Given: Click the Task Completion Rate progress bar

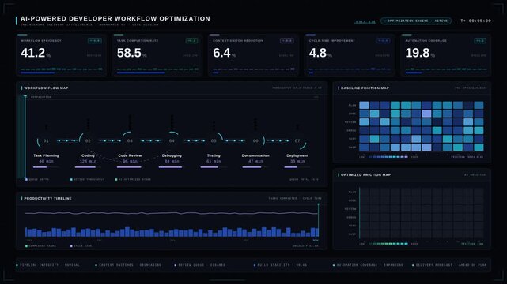Looking at the screenshot, I should point(157,73).
